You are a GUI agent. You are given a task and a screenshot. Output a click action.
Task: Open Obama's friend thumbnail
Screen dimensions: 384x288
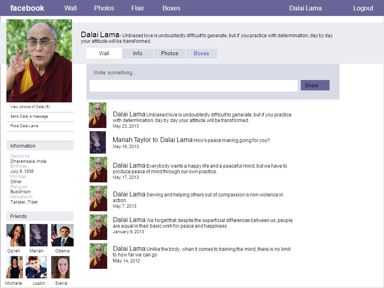[62, 235]
